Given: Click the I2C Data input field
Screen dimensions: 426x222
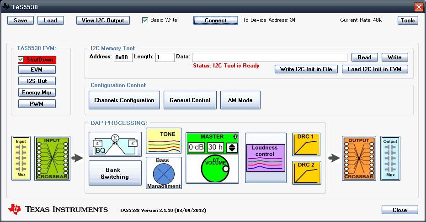Looking at the screenshot, I should pyautogui.click(x=270, y=57).
